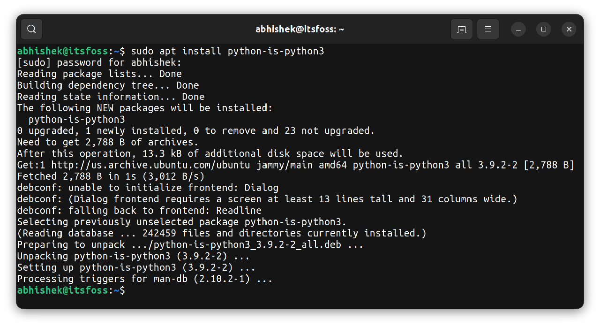The height and width of the screenshot is (327, 600).
Task: Minimize the terminal window
Action: [x=518, y=29]
